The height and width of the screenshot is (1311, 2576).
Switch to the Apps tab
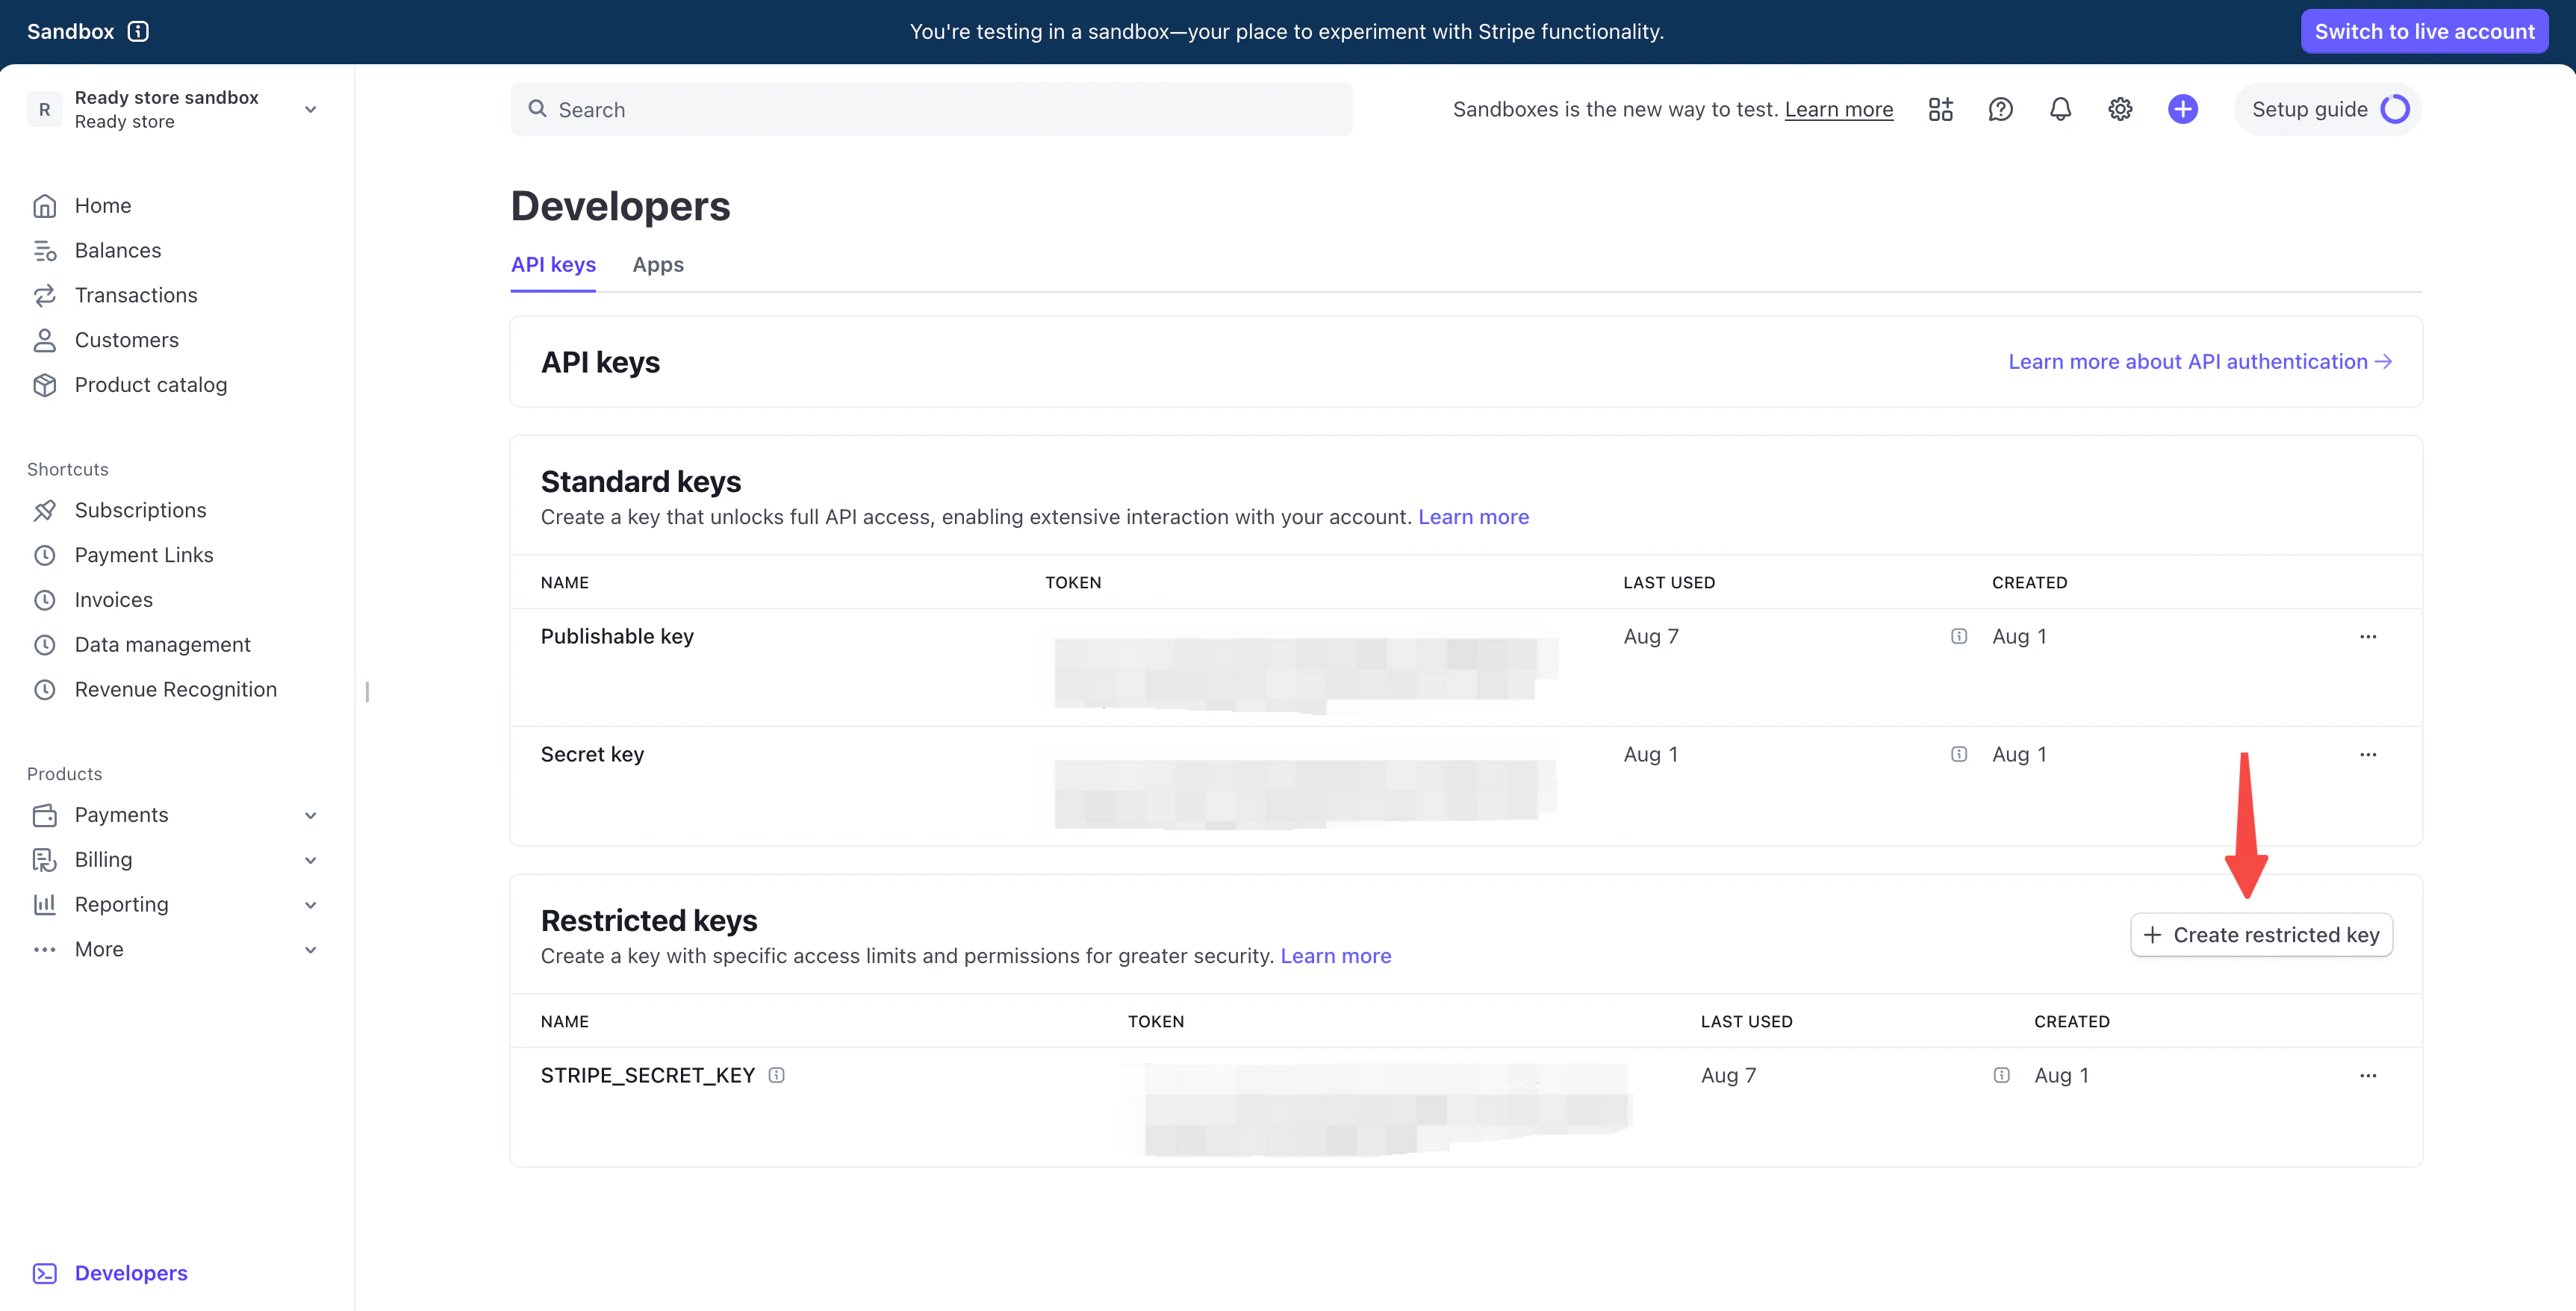(658, 265)
